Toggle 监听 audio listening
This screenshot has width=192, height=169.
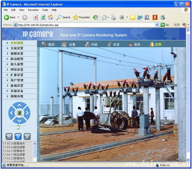pyautogui.click(x=134, y=45)
